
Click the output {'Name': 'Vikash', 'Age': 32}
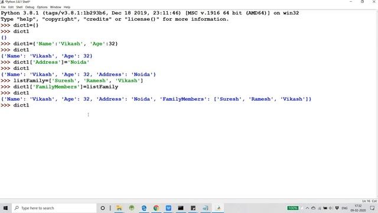coord(47,56)
